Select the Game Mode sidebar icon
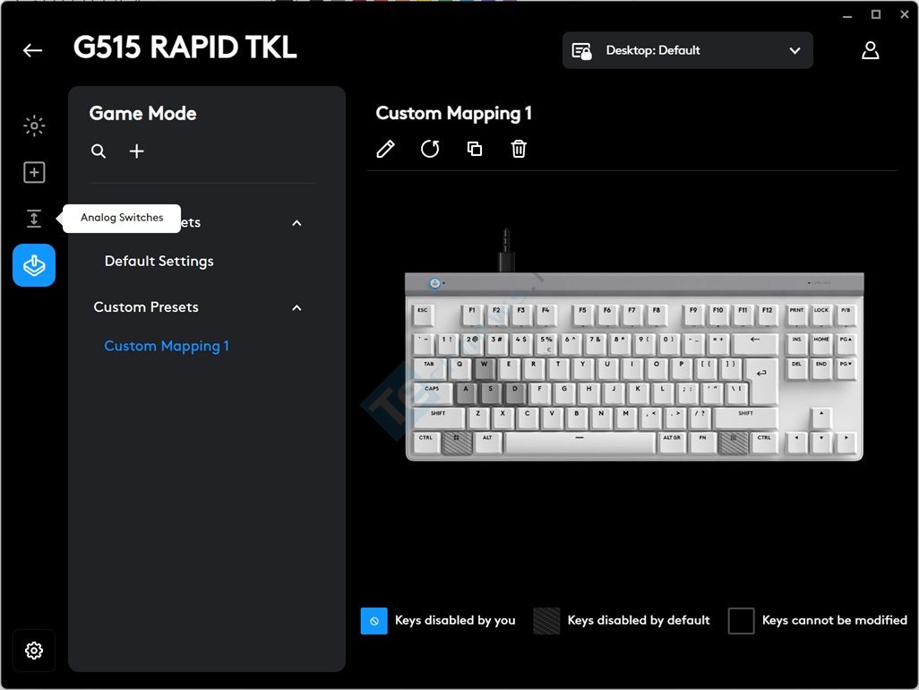 (34, 265)
